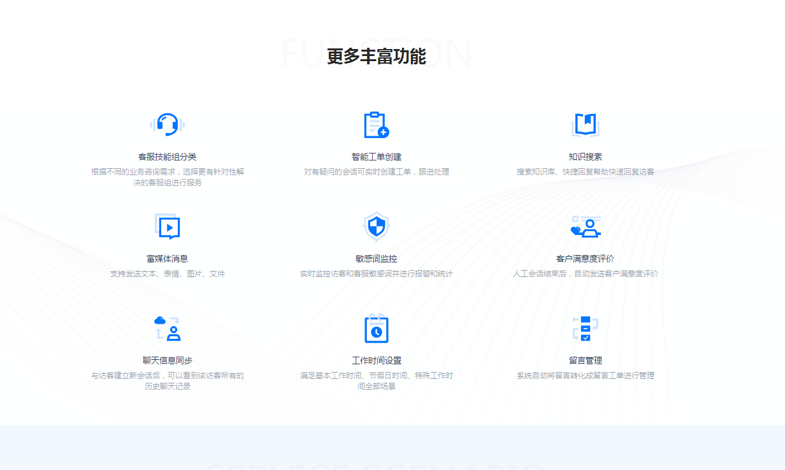Select the book icon above 知识搜索
This screenshot has width=785, height=470.
[x=585, y=125]
